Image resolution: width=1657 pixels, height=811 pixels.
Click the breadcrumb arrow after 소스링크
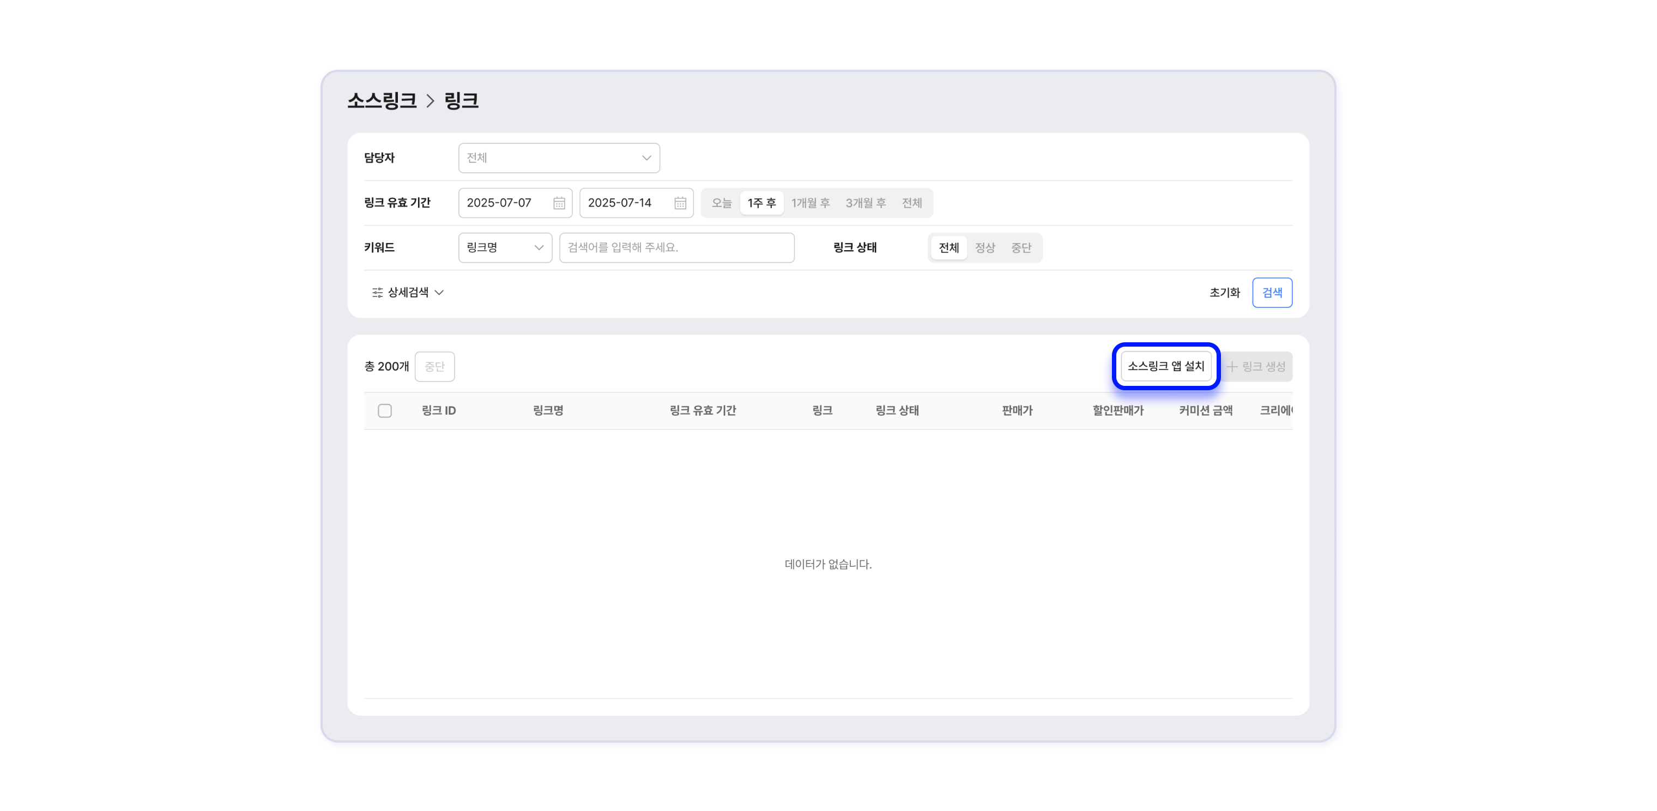(x=431, y=101)
